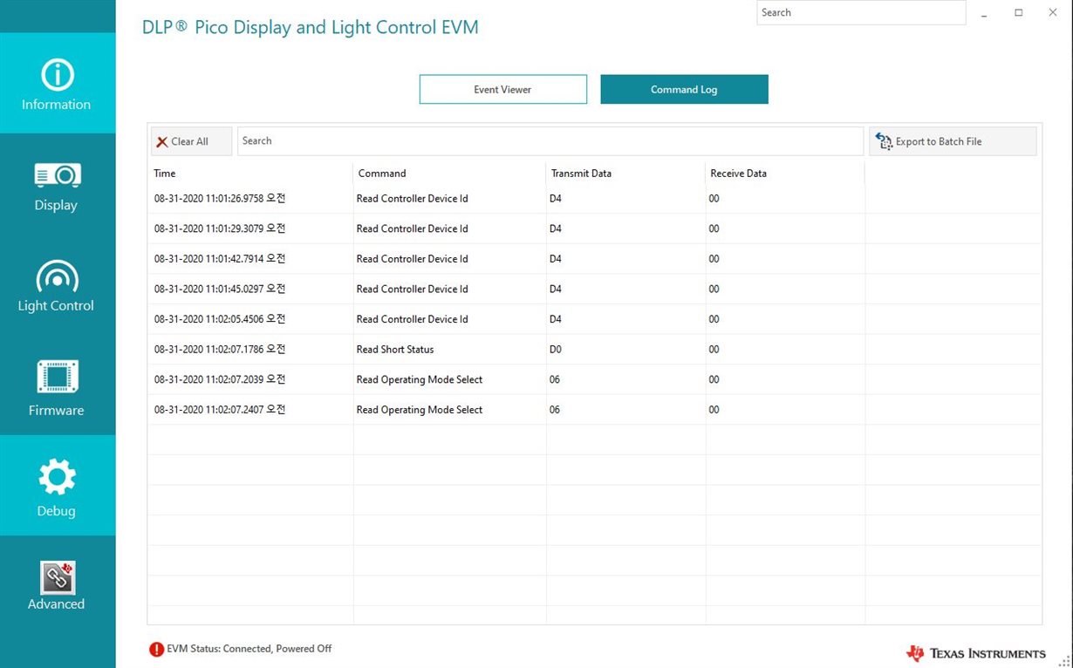Image resolution: width=1073 pixels, height=668 pixels.
Task: Switch to the Event Viewer tab
Action: tap(503, 89)
